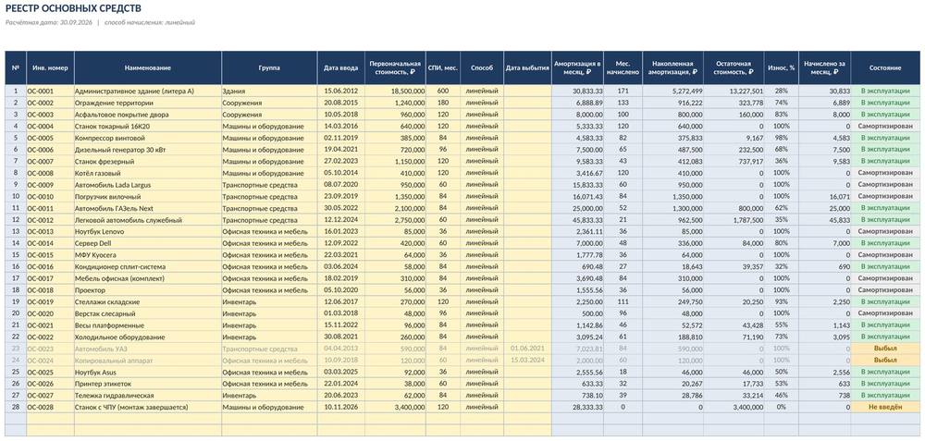This screenshot has height=441, width=925.
Task: Select the 'Дата ввода' column header
Action: point(341,67)
